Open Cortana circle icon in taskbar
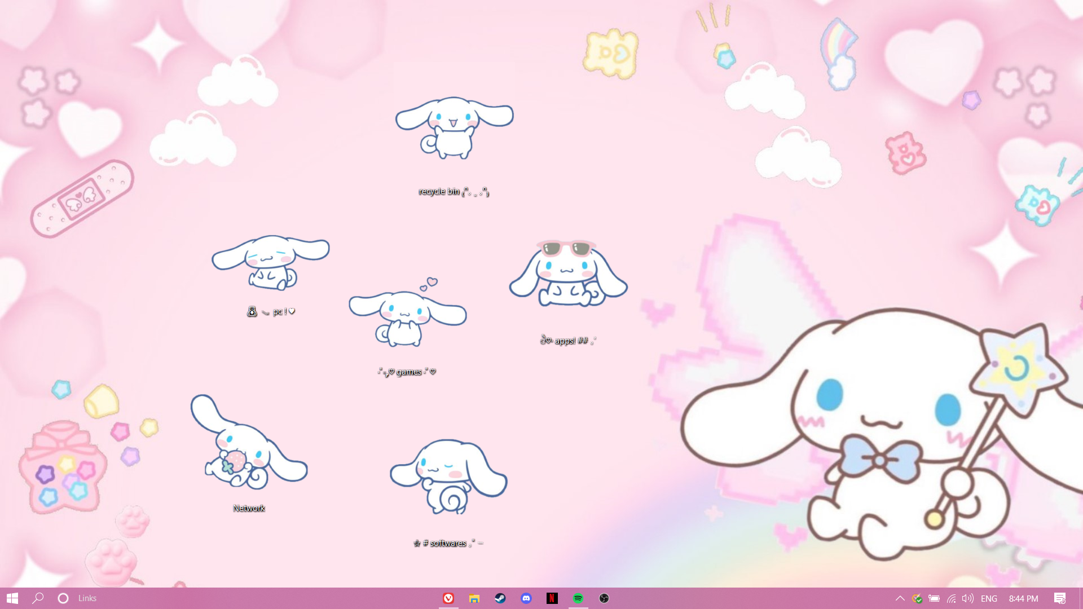 point(63,598)
